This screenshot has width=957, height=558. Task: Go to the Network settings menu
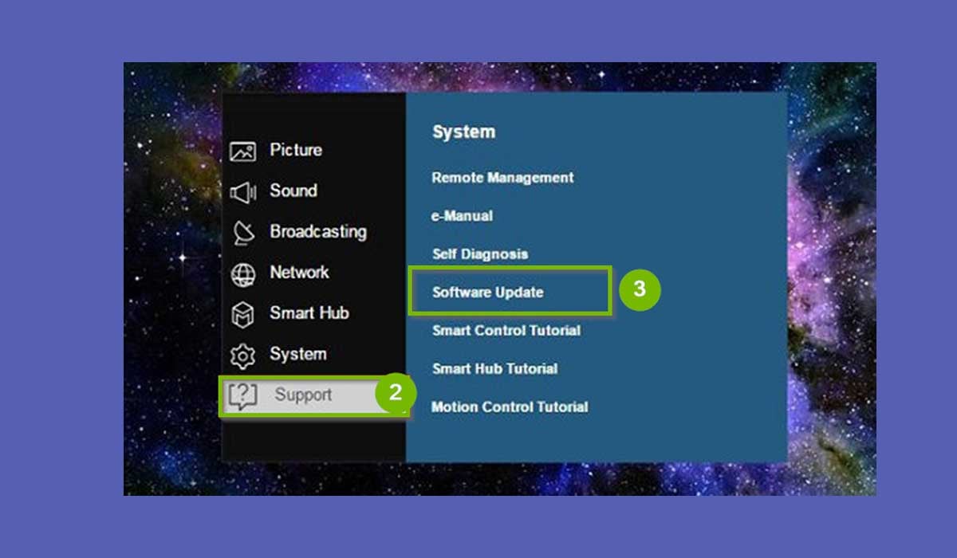tap(299, 273)
